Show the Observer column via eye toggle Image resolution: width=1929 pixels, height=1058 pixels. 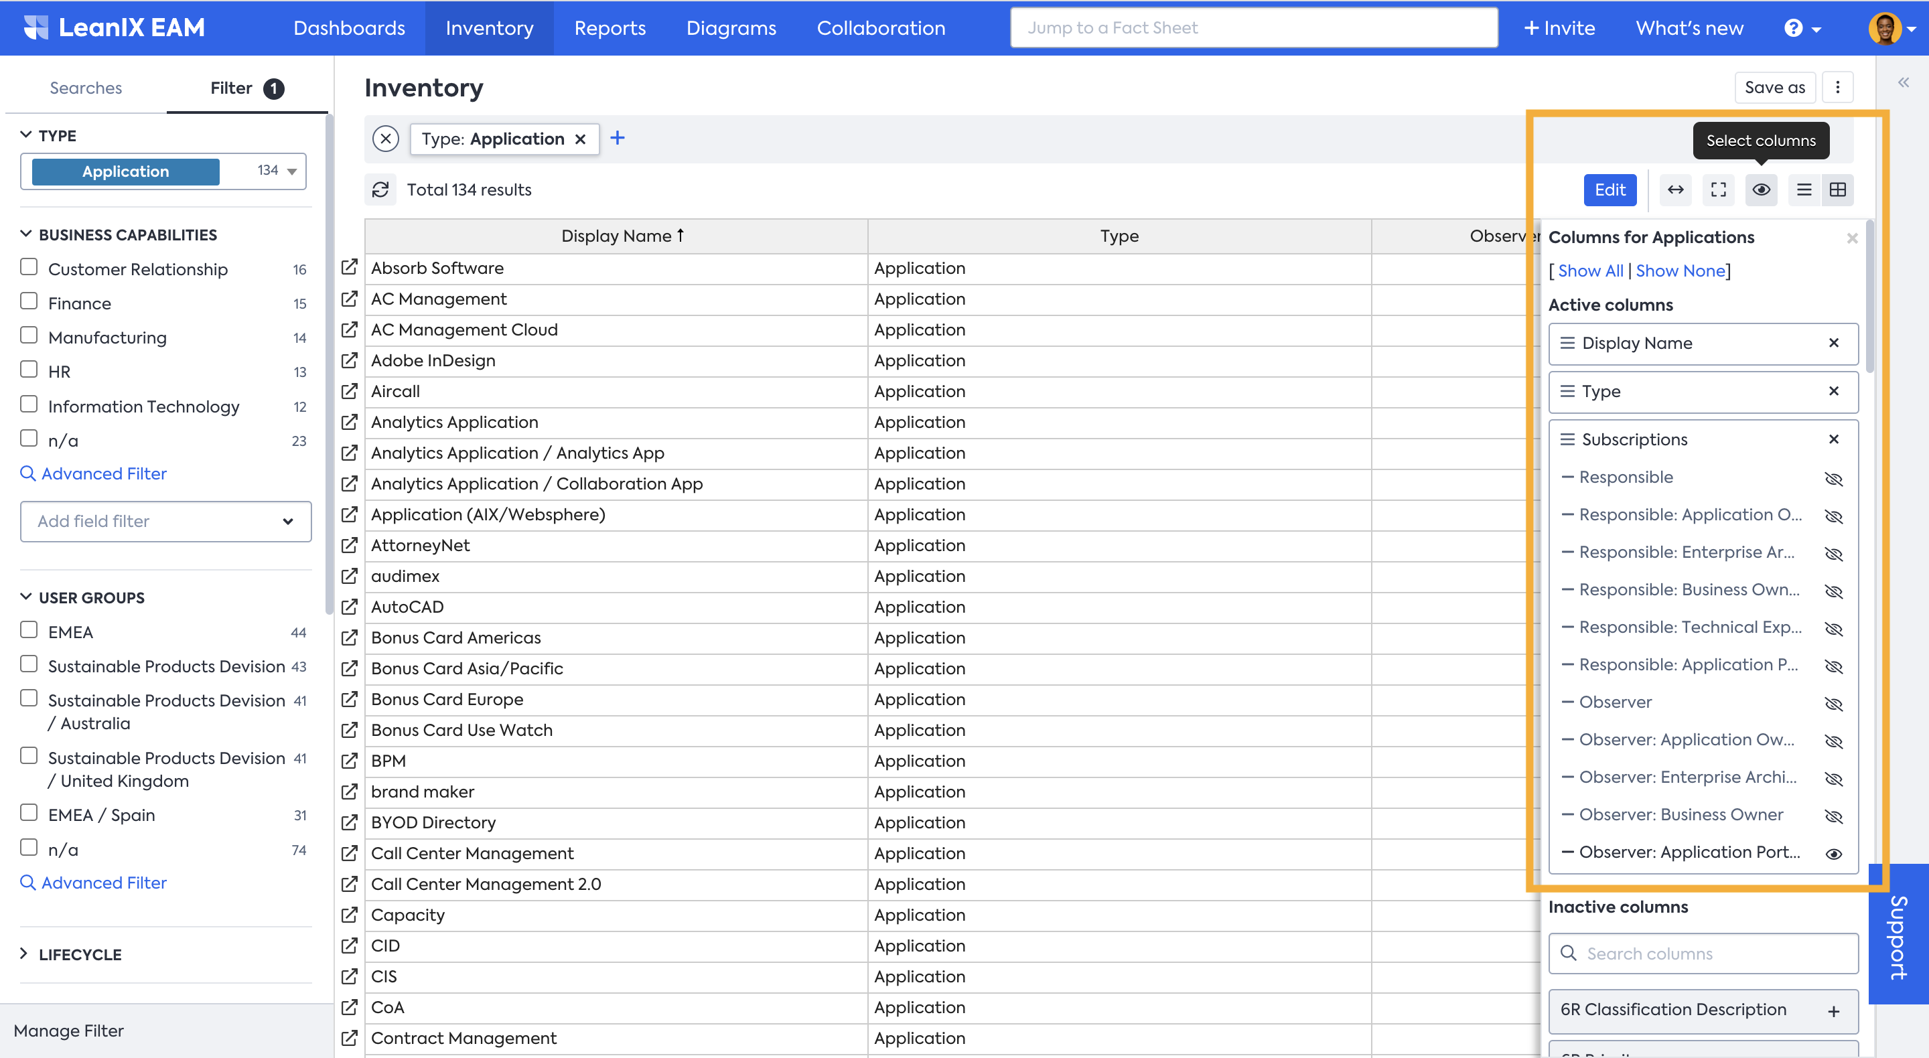tap(1834, 703)
